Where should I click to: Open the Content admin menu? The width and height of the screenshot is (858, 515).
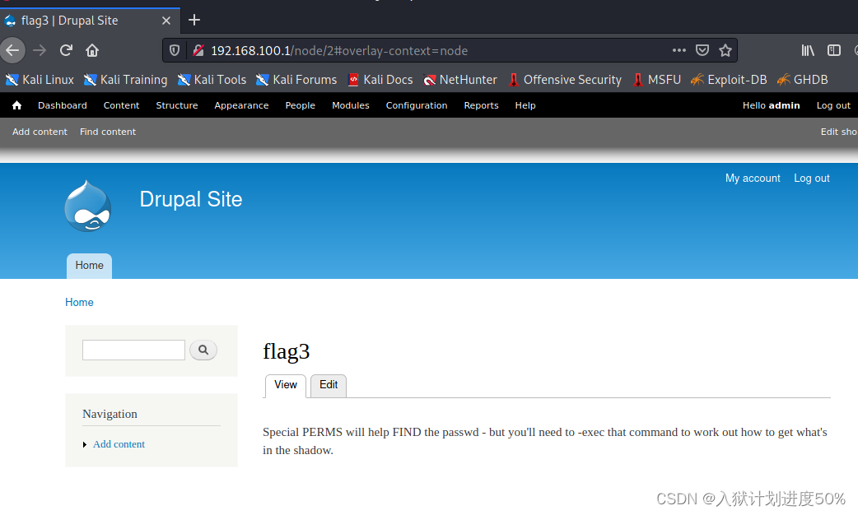click(x=122, y=105)
